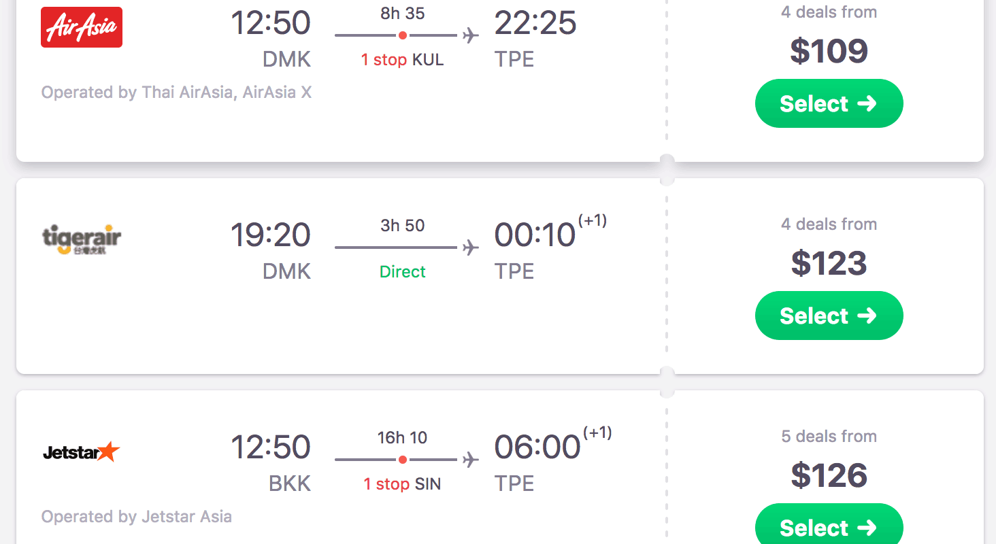Select the $126 Jetstar flight
Screen dimensions: 996x544
(829, 526)
